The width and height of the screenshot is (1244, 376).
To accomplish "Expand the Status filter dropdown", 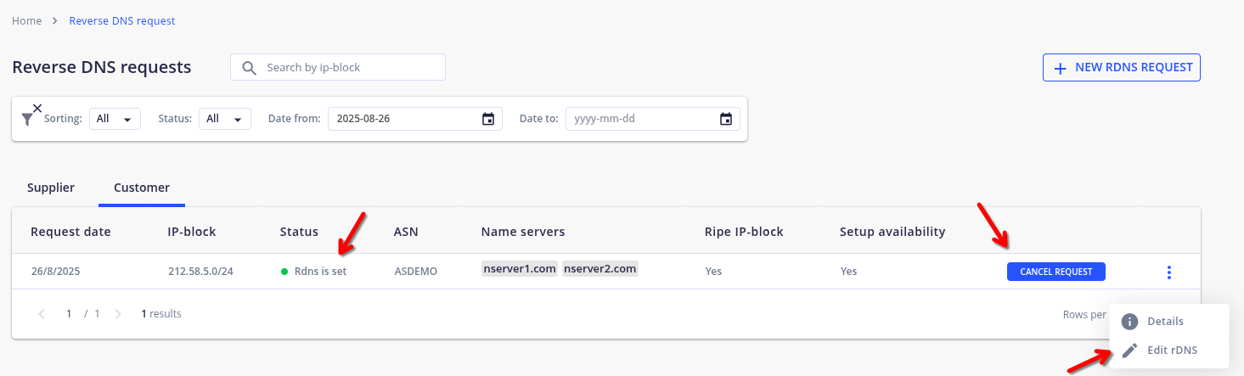I will [x=224, y=119].
